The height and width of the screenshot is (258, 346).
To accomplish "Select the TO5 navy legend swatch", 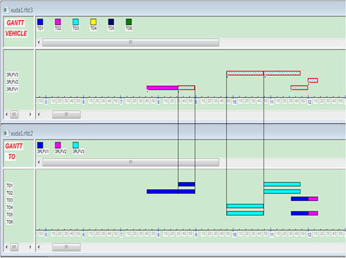I will 111,22.
